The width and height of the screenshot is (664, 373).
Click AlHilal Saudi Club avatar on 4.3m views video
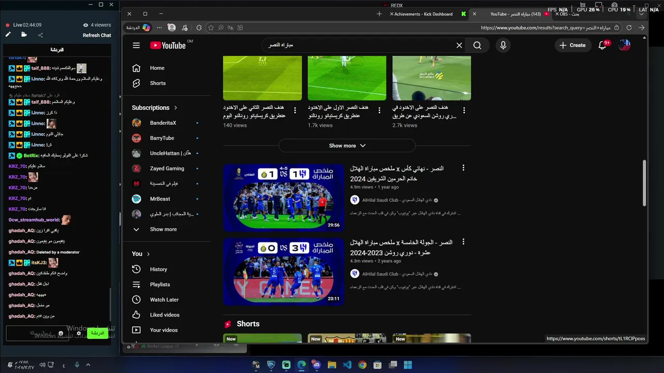(355, 274)
